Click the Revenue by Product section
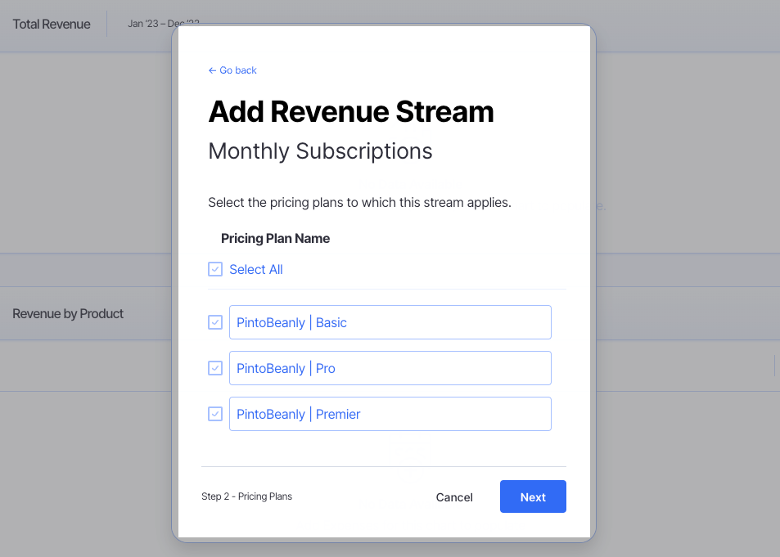780x557 pixels. point(68,314)
